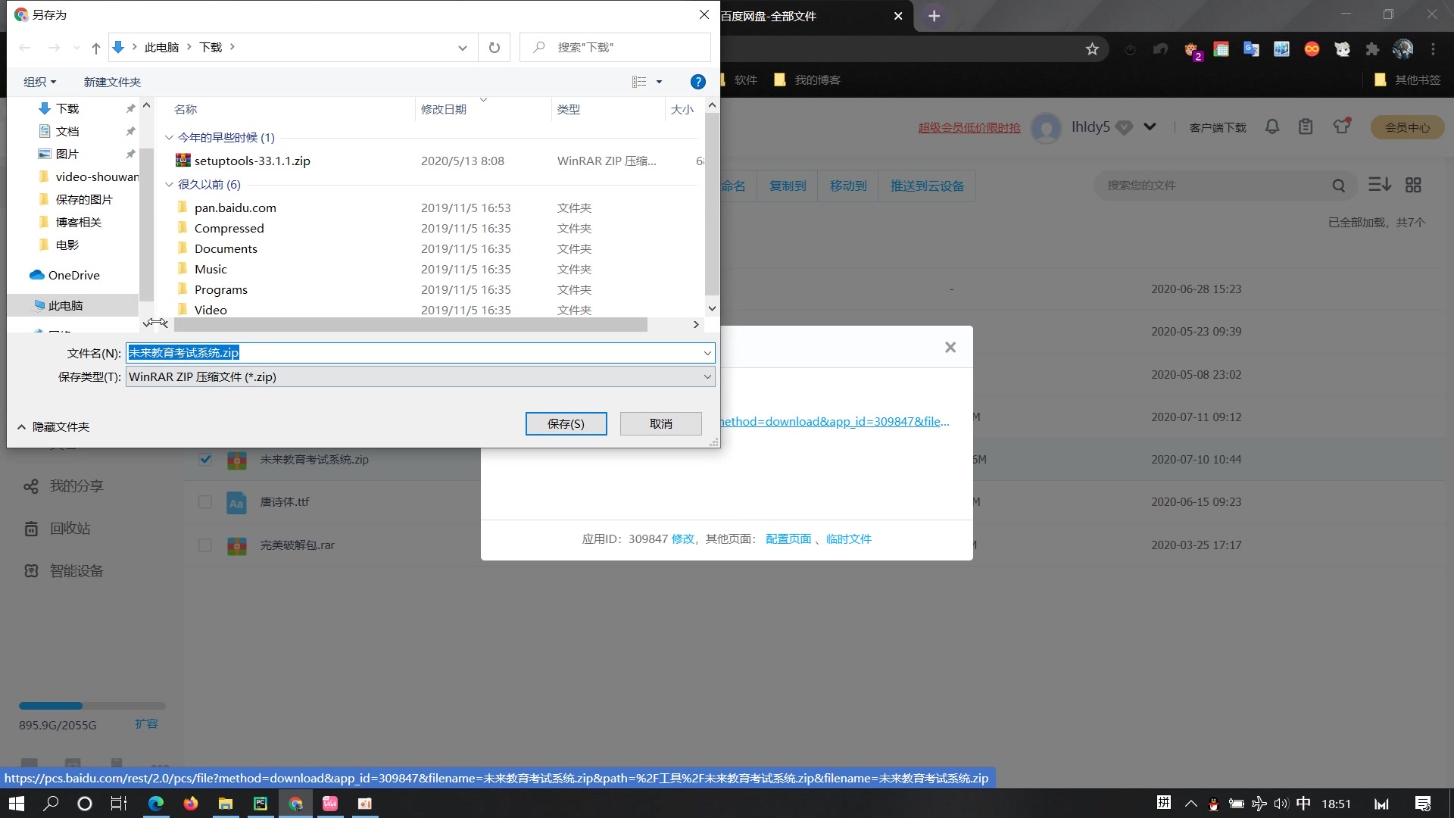Image resolution: width=1454 pixels, height=818 pixels.
Task: Switch to grid view in Baidu
Action: pyautogui.click(x=1413, y=185)
